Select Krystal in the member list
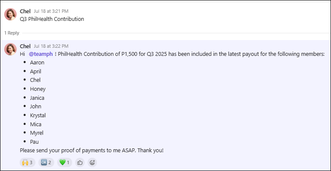331x171 pixels. 38,115
